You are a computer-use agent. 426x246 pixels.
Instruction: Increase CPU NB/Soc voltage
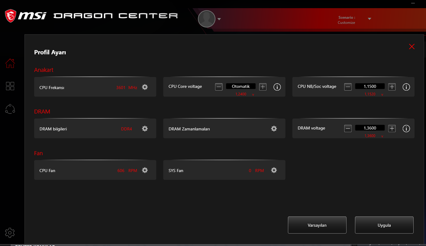click(392, 87)
